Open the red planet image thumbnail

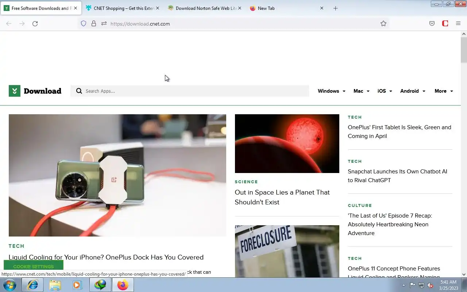(x=287, y=143)
